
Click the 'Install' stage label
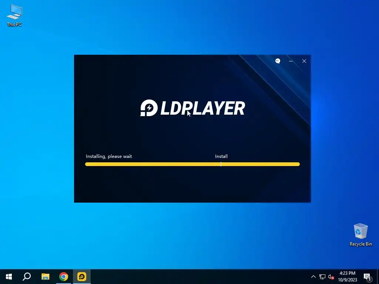(x=221, y=156)
